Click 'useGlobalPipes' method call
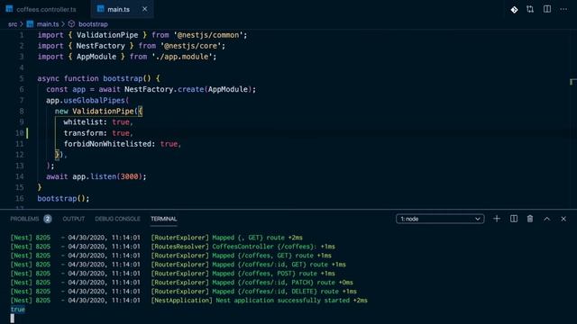Viewport: 577px width, 324px height. point(95,100)
